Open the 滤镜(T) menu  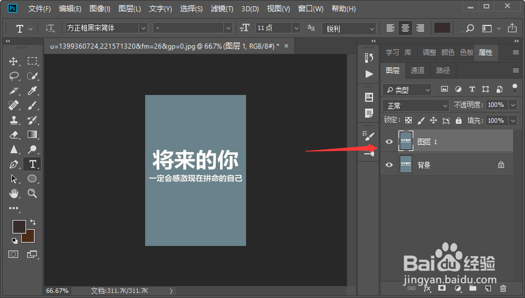tap(222, 8)
